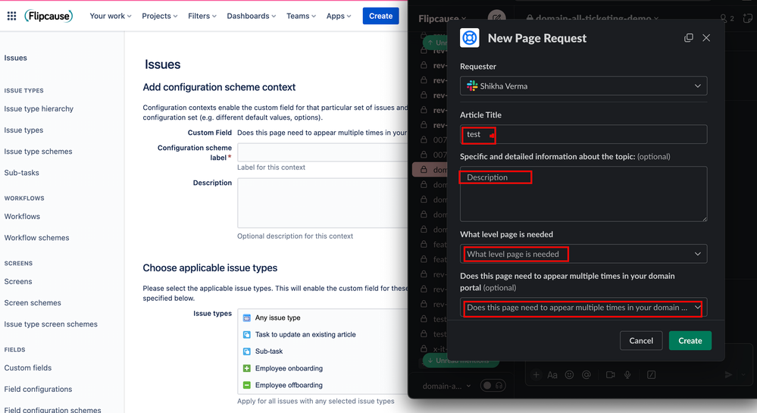This screenshot has height=413, width=757.
Task: Open the Filters menu
Action: [x=202, y=16]
